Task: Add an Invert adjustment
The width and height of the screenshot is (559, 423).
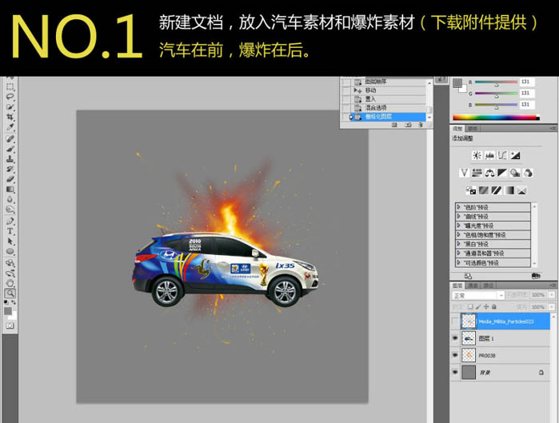Action: 471,190
